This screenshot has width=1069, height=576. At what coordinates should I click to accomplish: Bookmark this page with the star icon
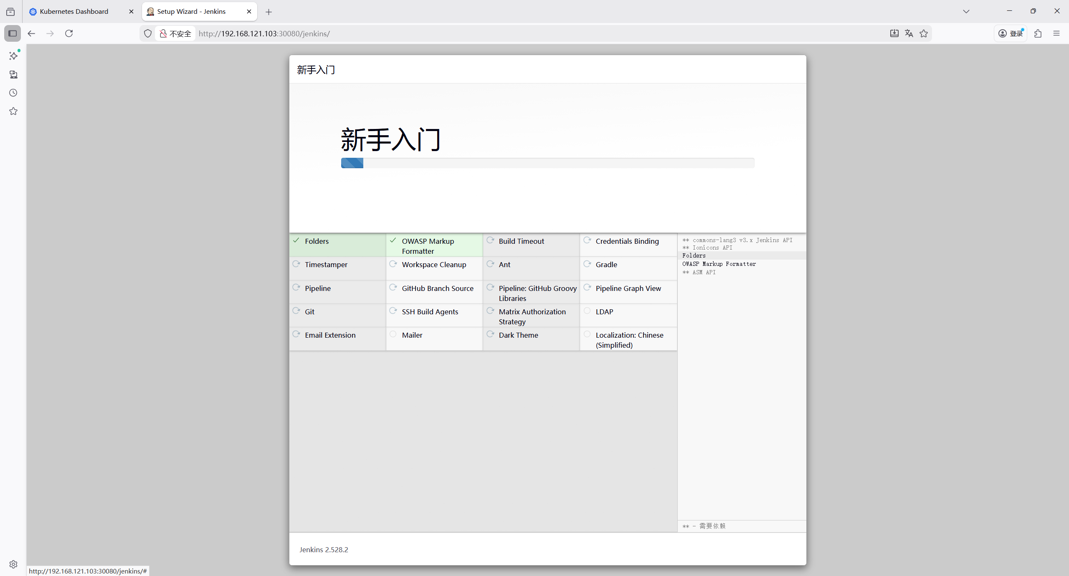coord(924,33)
